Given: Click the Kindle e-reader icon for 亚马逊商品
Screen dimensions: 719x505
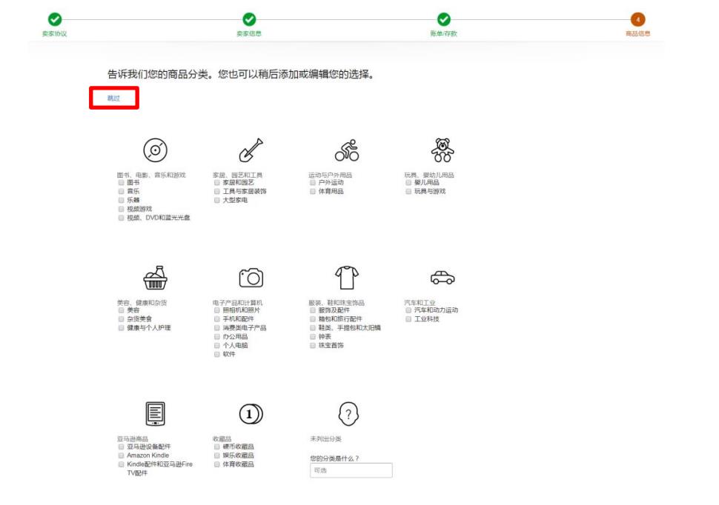Looking at the screenshot, I should (155, 413).
